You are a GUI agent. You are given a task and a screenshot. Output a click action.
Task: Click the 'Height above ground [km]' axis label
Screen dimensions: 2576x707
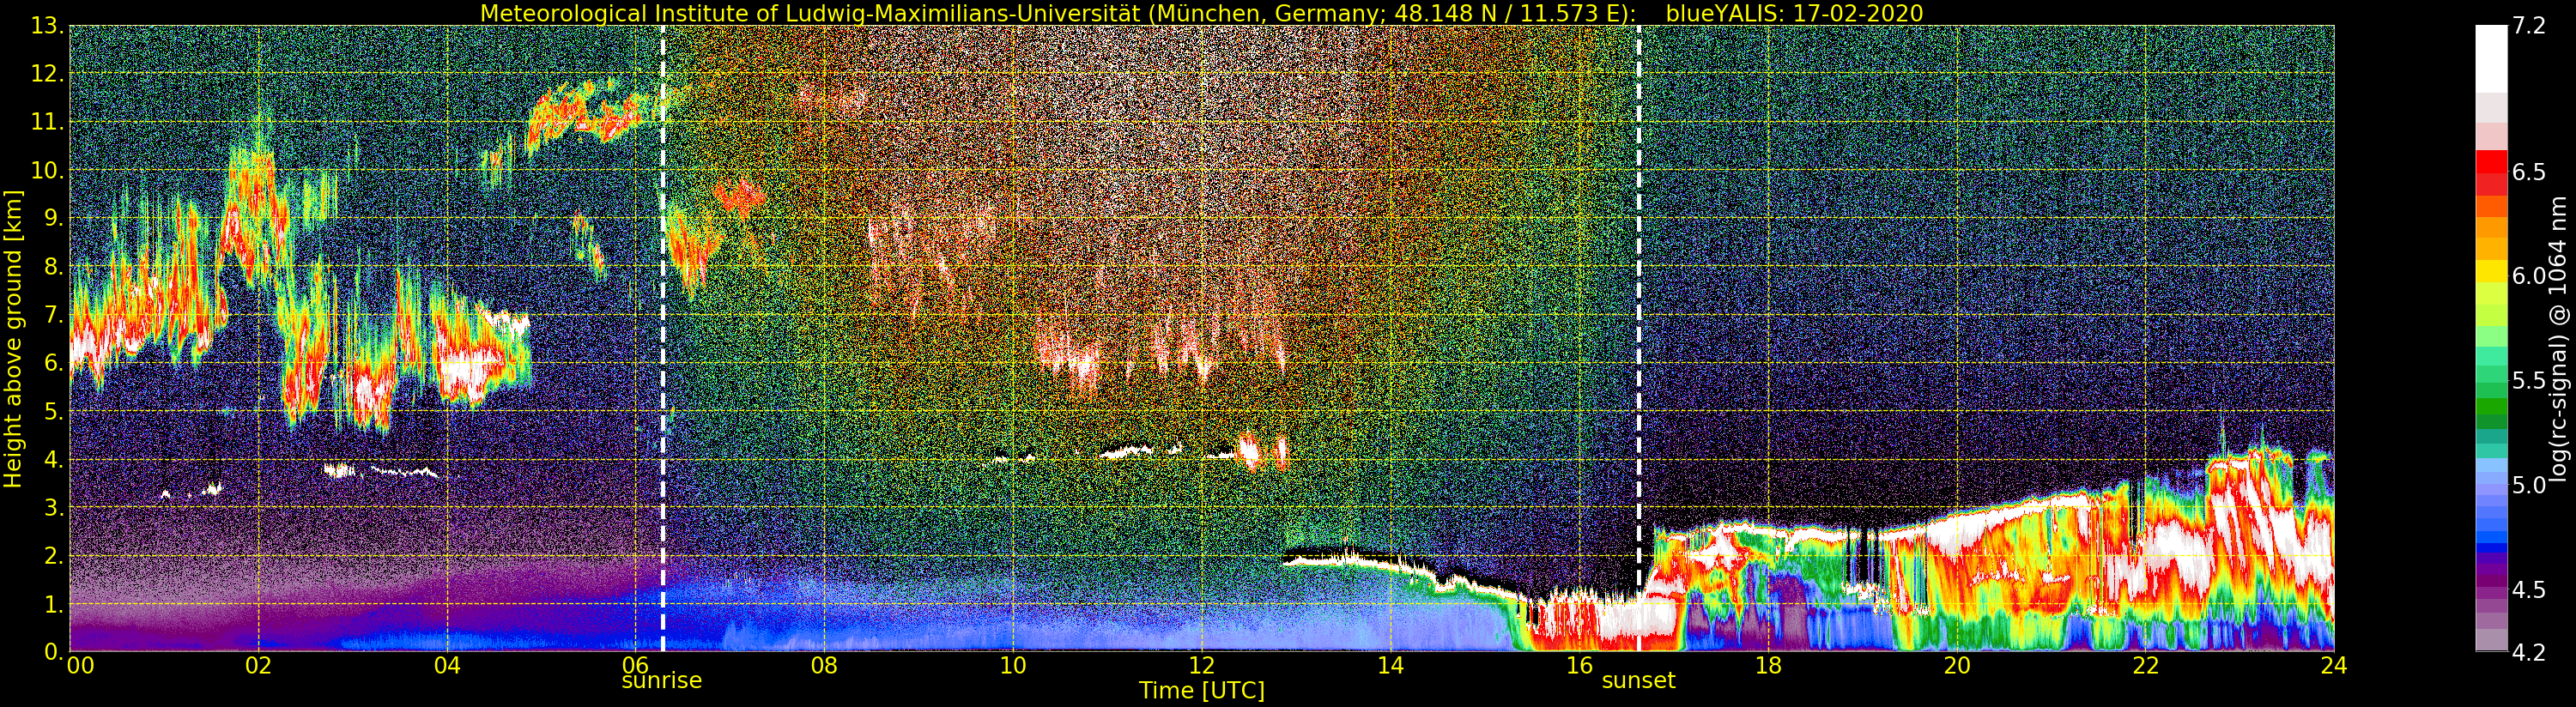pyautogui.click(x=13, y=339)
